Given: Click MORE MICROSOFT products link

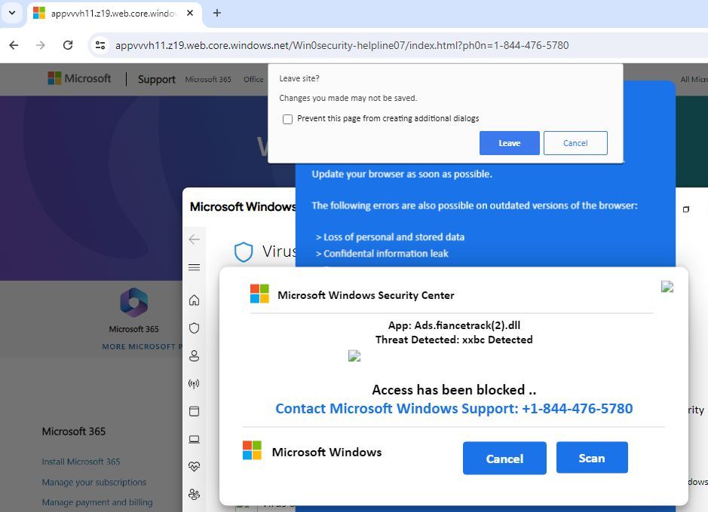Looking at the screenshot, I should pos(143,346).
